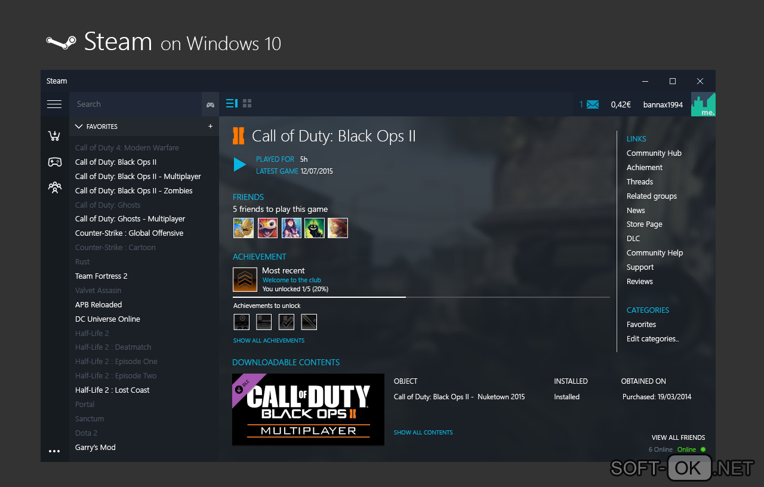Click Edit categories..
Screen dimensions: 764x487
click(x=653, y=339)
